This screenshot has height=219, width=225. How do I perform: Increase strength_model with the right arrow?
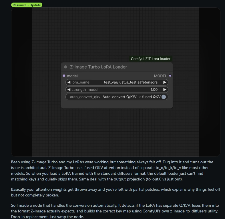pyautogui.click(x=165, y=90)
